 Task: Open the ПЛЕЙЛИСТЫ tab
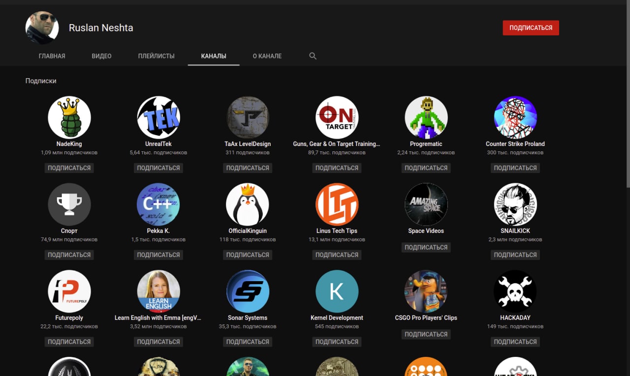click(157, 56)
